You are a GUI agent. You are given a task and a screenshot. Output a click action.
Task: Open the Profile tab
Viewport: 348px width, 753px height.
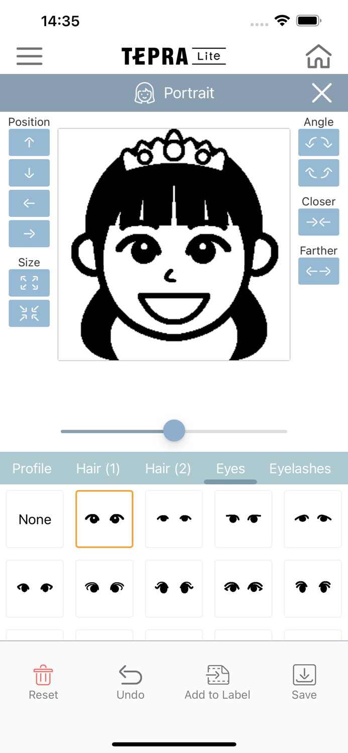pos(32,468)
